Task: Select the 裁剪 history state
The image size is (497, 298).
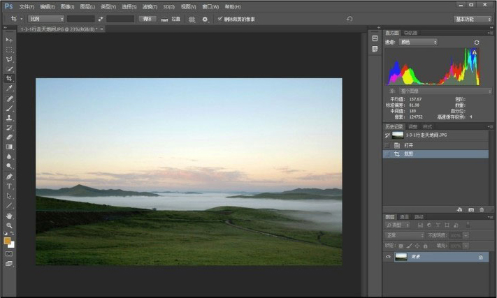Action: point(410,153)
